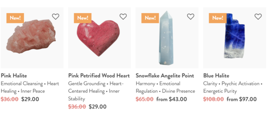270x113 pixels.
Task: Open Pink Petrified Wood Heart title link
Action: coord(99,76)
